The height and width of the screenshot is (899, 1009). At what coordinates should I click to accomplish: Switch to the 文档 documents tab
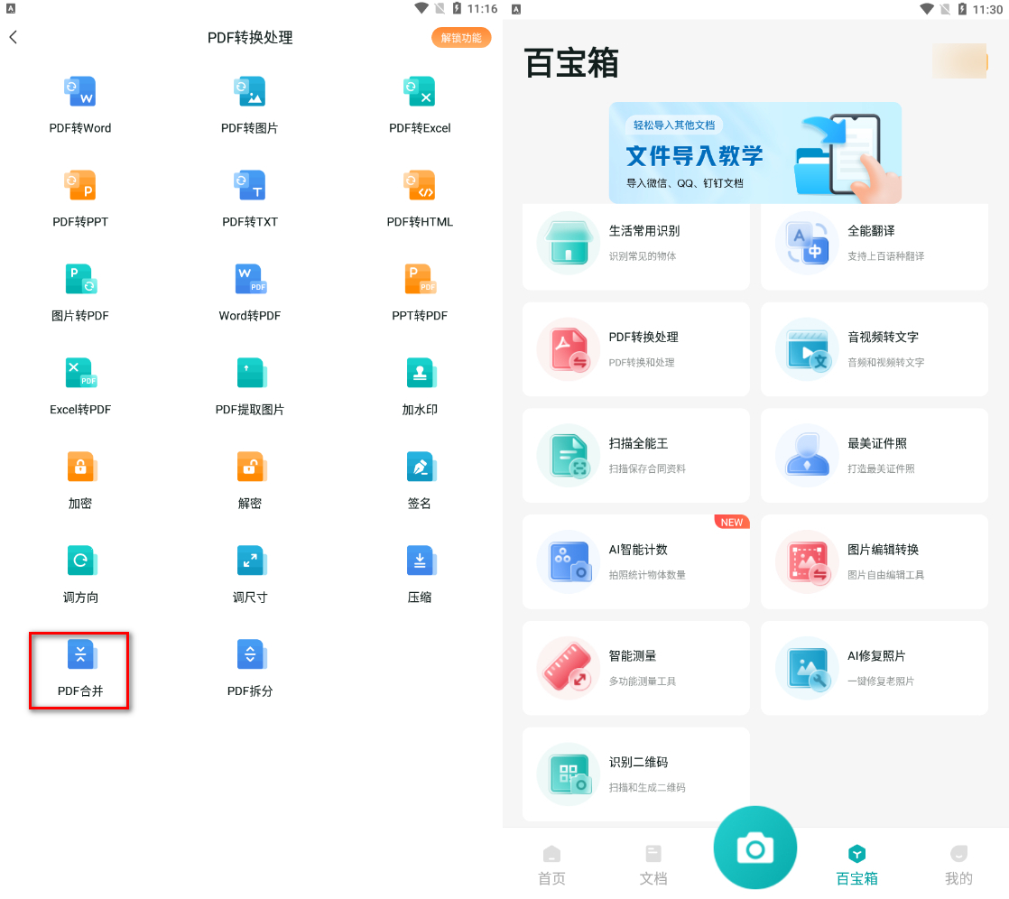pyautogui.click(x=653, y=864)
